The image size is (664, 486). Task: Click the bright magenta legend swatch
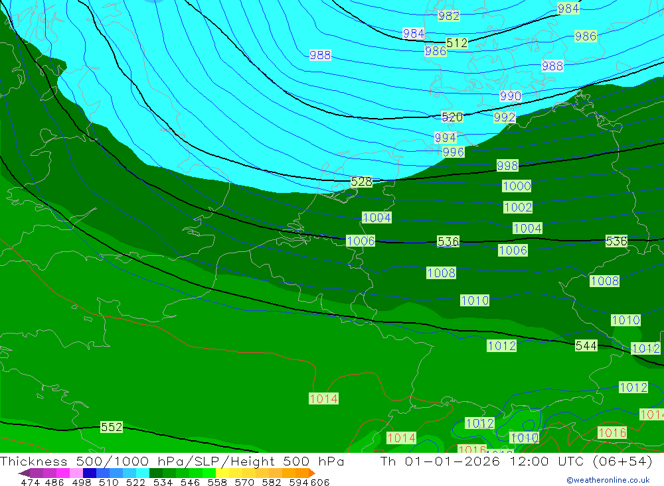(x=63, y=473)
